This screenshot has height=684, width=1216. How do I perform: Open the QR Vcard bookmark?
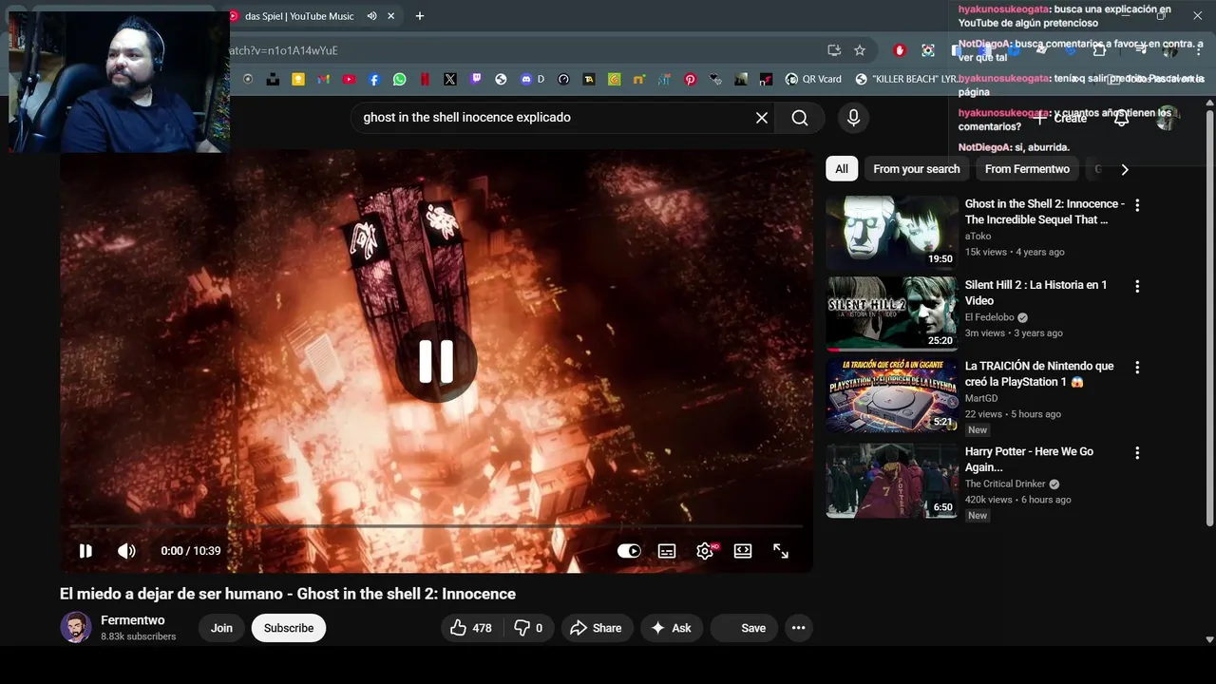coord(813,80)
